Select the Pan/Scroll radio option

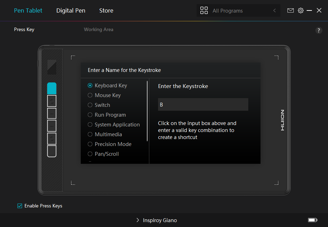(90, 154)
